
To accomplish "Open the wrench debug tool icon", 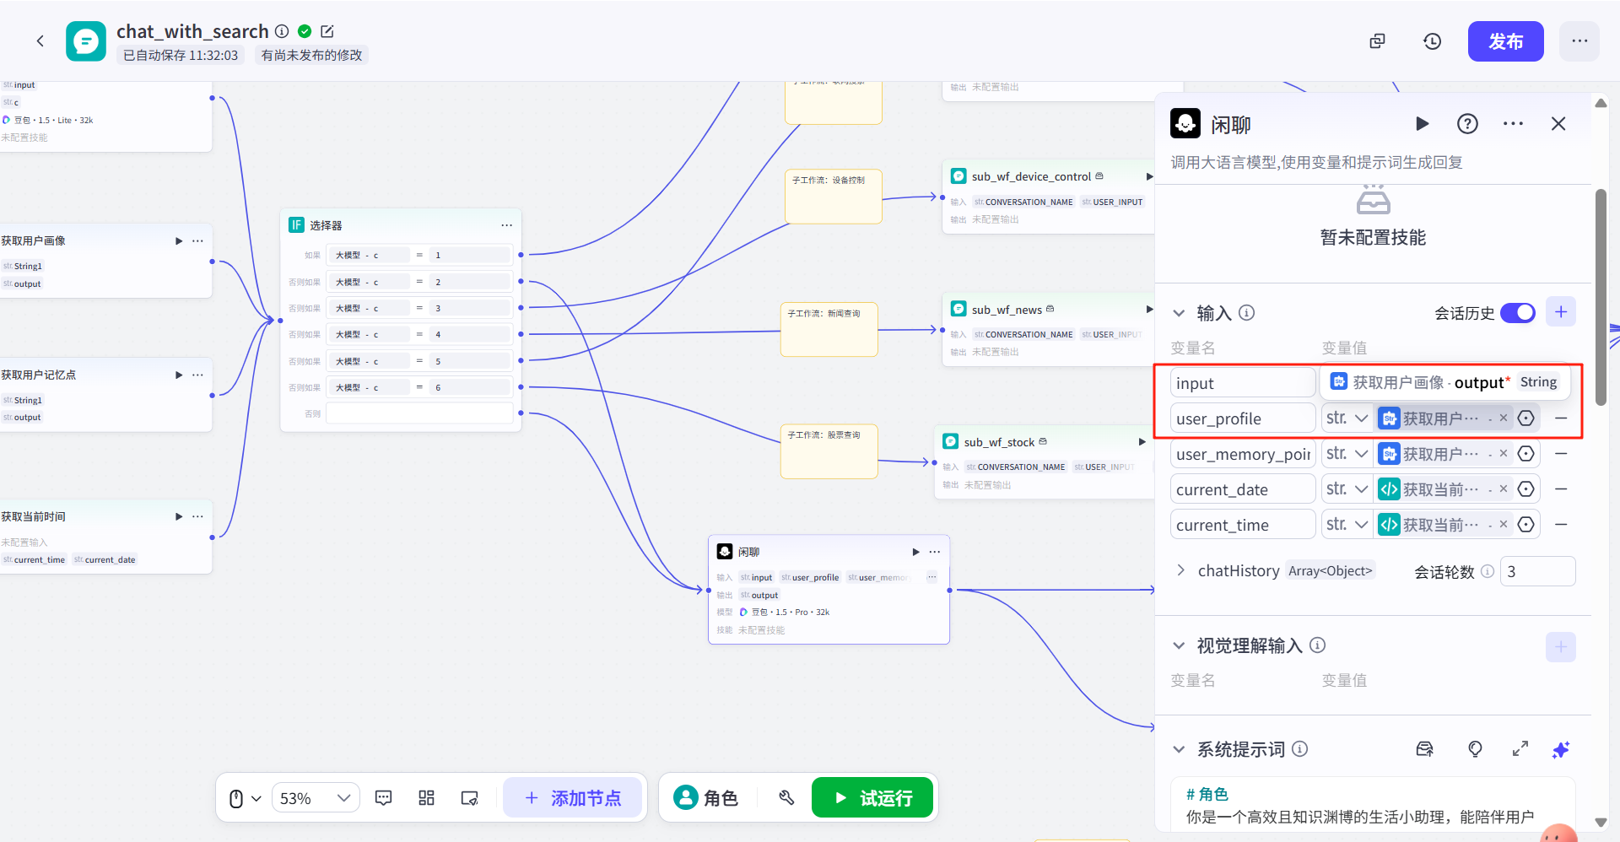I will point(786,798).
